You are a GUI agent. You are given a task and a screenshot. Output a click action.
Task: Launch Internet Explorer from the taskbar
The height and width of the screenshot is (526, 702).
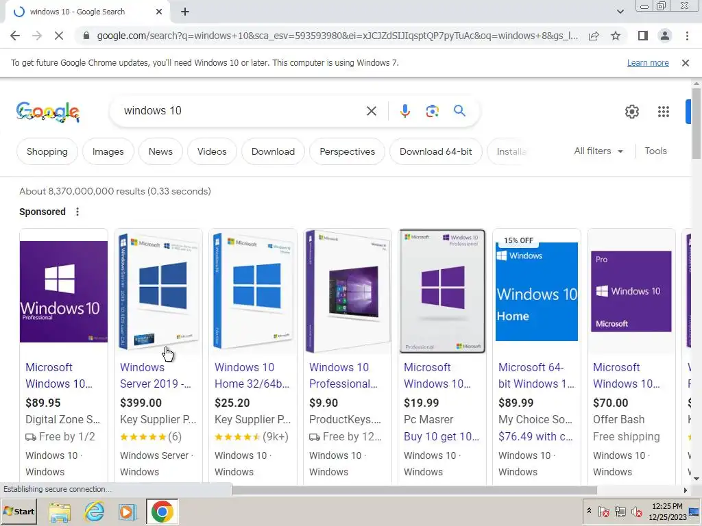click(94, 512)
